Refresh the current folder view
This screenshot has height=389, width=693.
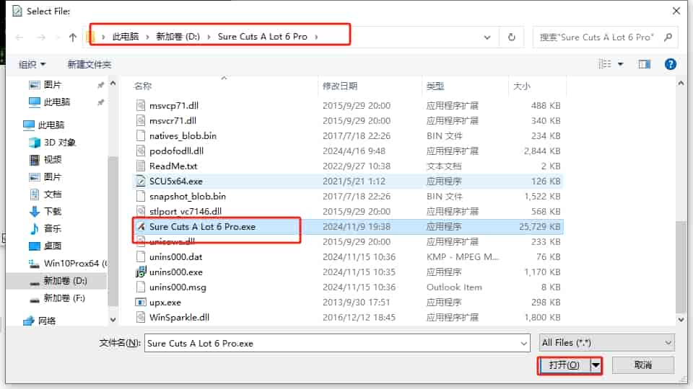pyautogui.click(x=511, y=37)
